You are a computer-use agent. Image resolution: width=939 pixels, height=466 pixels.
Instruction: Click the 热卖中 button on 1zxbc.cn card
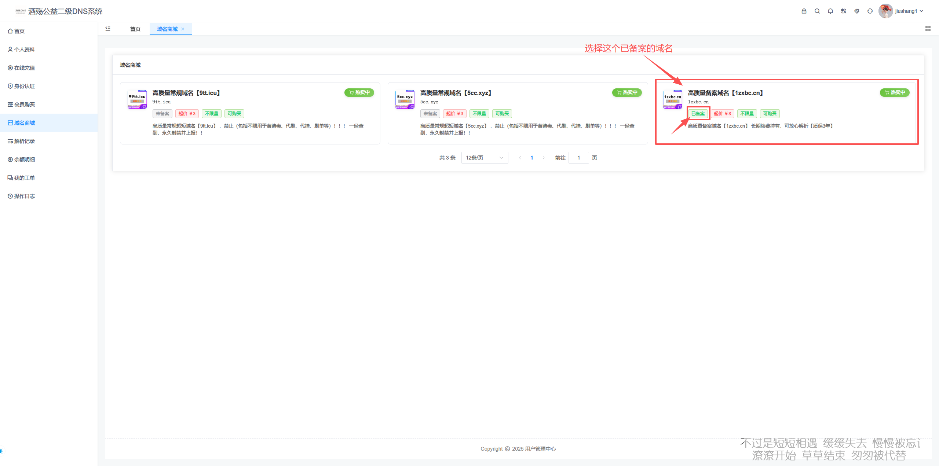tap(895, 93)
